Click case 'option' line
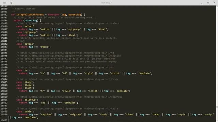218x122 pixels. [x=26, y=44]
